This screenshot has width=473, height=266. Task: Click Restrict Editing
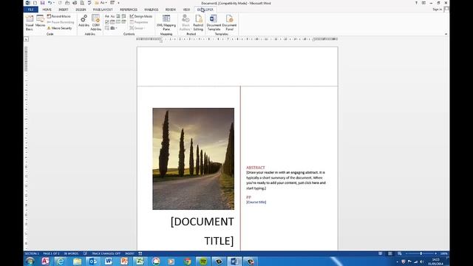coord(198,23)
